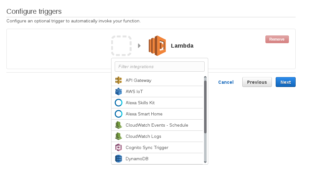
Task: Open the empty dashed trigger placeholder box
Action: [121, 46]
